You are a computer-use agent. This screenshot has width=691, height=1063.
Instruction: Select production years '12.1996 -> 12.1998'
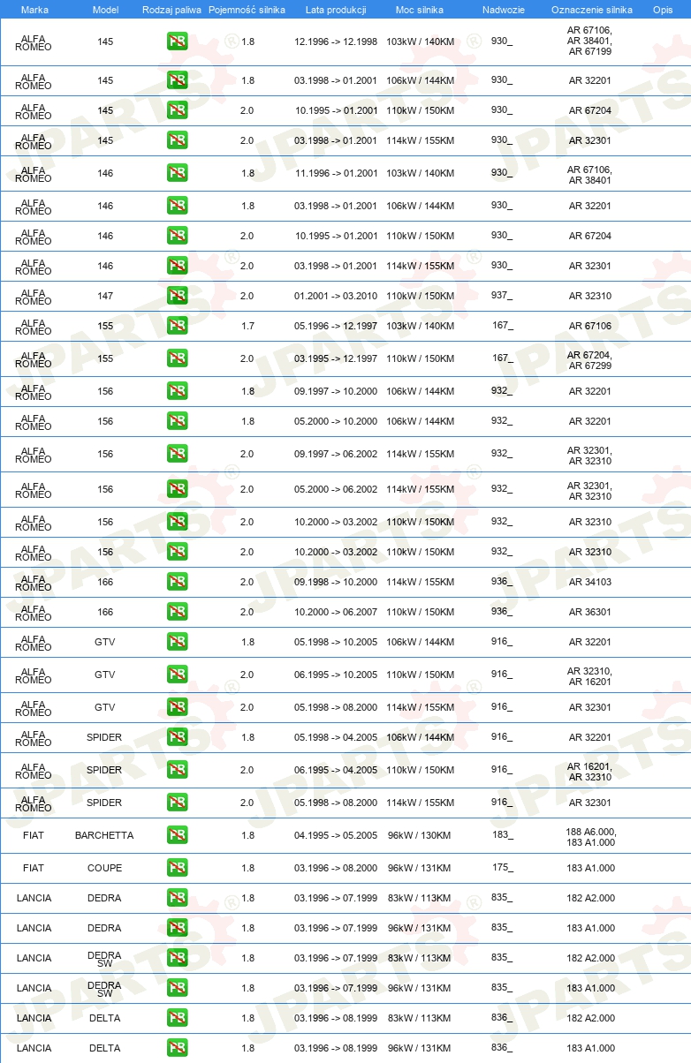click(336, 41)
